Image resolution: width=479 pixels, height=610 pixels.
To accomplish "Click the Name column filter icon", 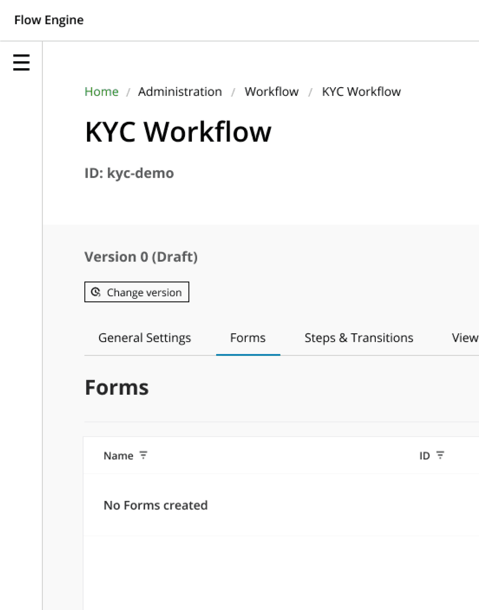I will click(x=143, y=455).
